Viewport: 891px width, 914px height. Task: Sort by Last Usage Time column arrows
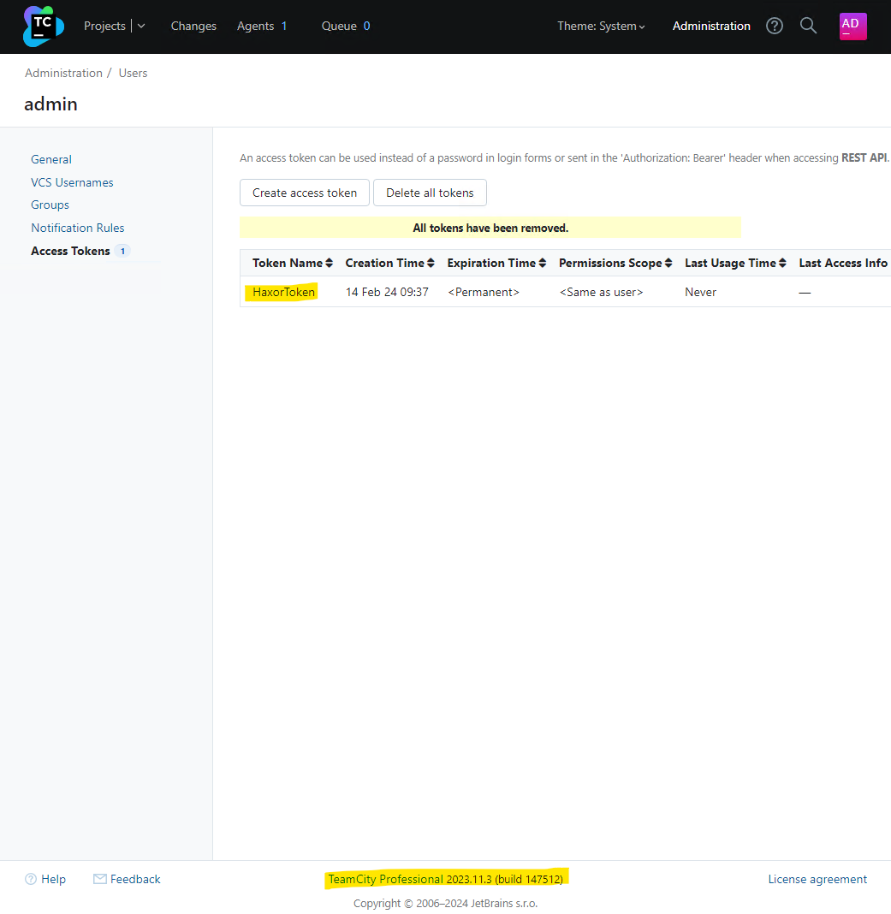click(x=782, y=264)
